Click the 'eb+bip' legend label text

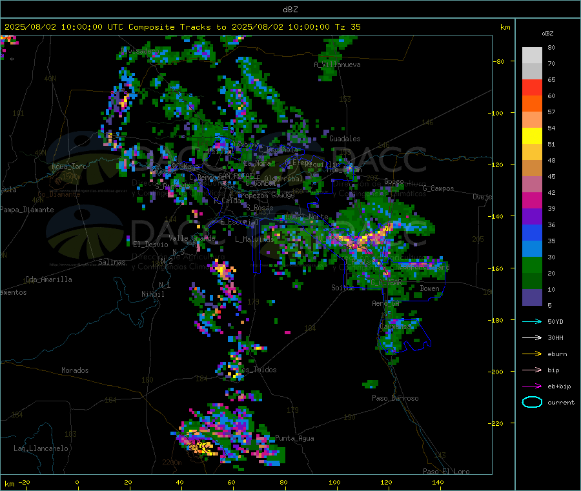pyautogui.click(x=559, y=386)
